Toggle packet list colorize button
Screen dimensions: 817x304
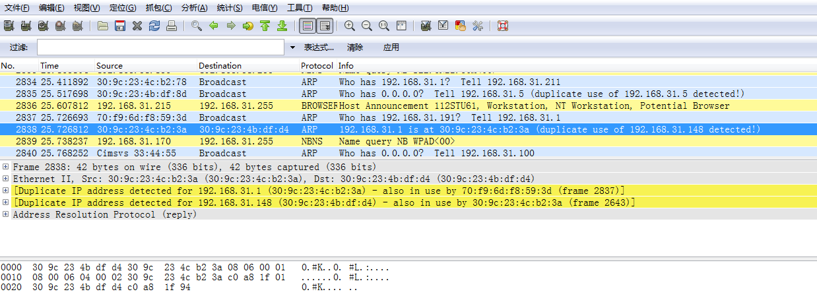point(307,26)
